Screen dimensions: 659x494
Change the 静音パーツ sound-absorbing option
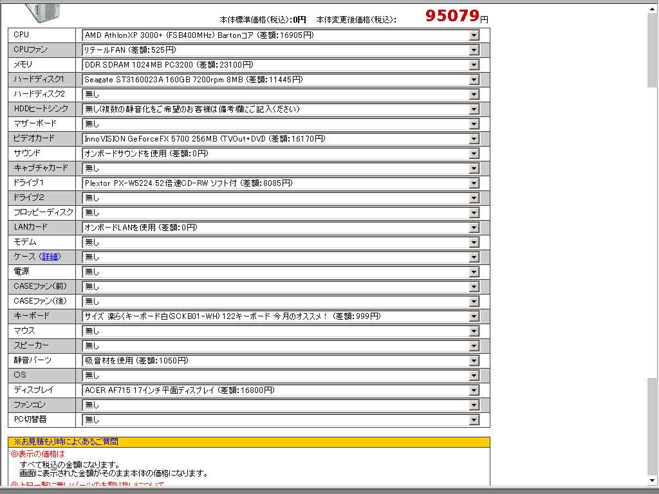pos(474,361)
